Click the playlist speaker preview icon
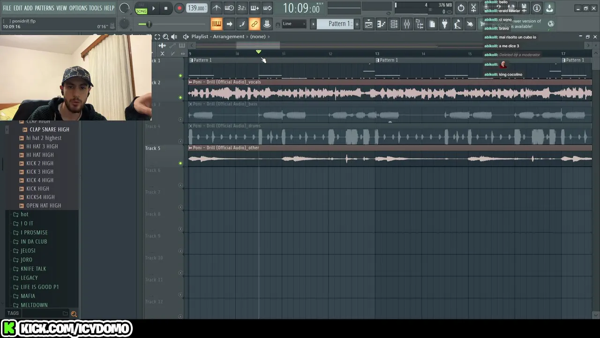This screenshot has height=338, width=600. click(x=174, y=37)
